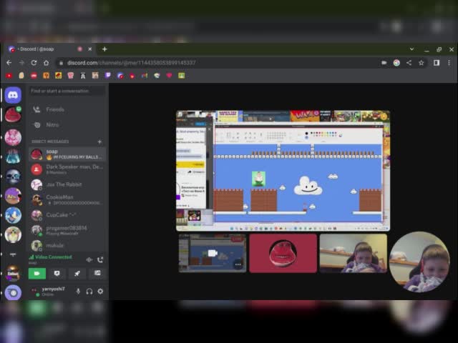Image resolution: width=458 pixels, height=343 pixels.
Task: Open the Discord home direct messages button
Action: tap(13, 95)
